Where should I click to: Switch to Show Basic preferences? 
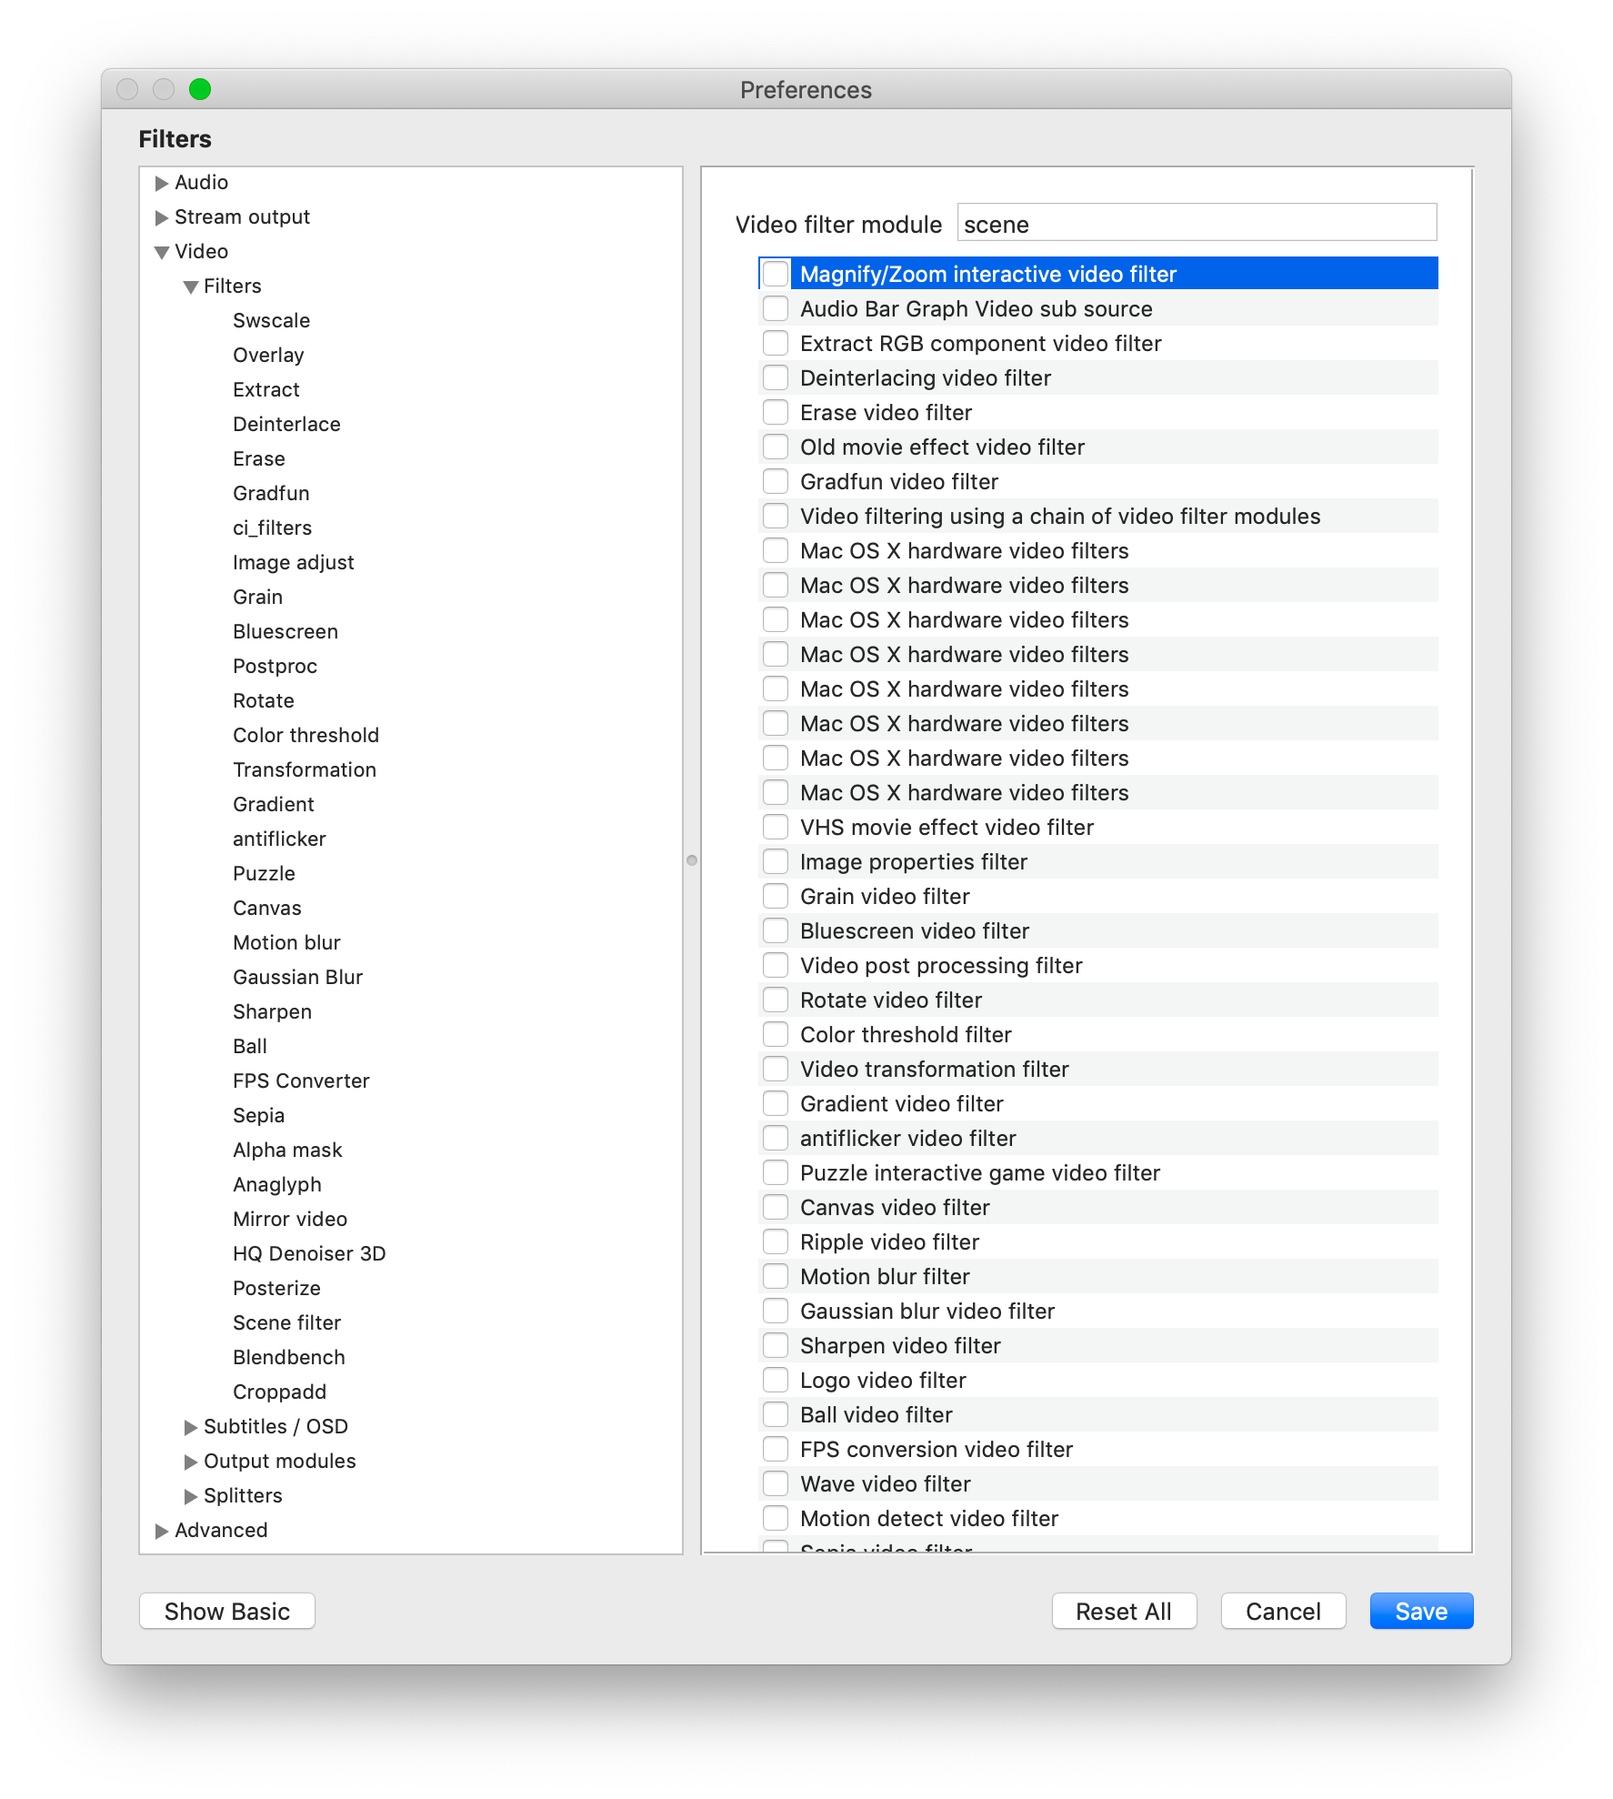227,1611
